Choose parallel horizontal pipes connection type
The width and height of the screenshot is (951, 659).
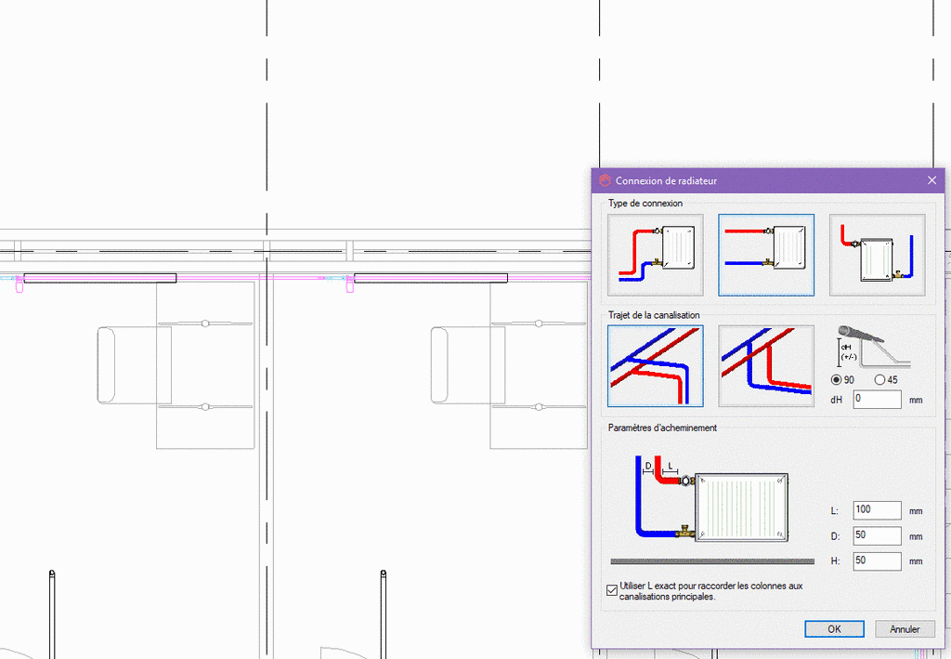[x=766, y=255]
